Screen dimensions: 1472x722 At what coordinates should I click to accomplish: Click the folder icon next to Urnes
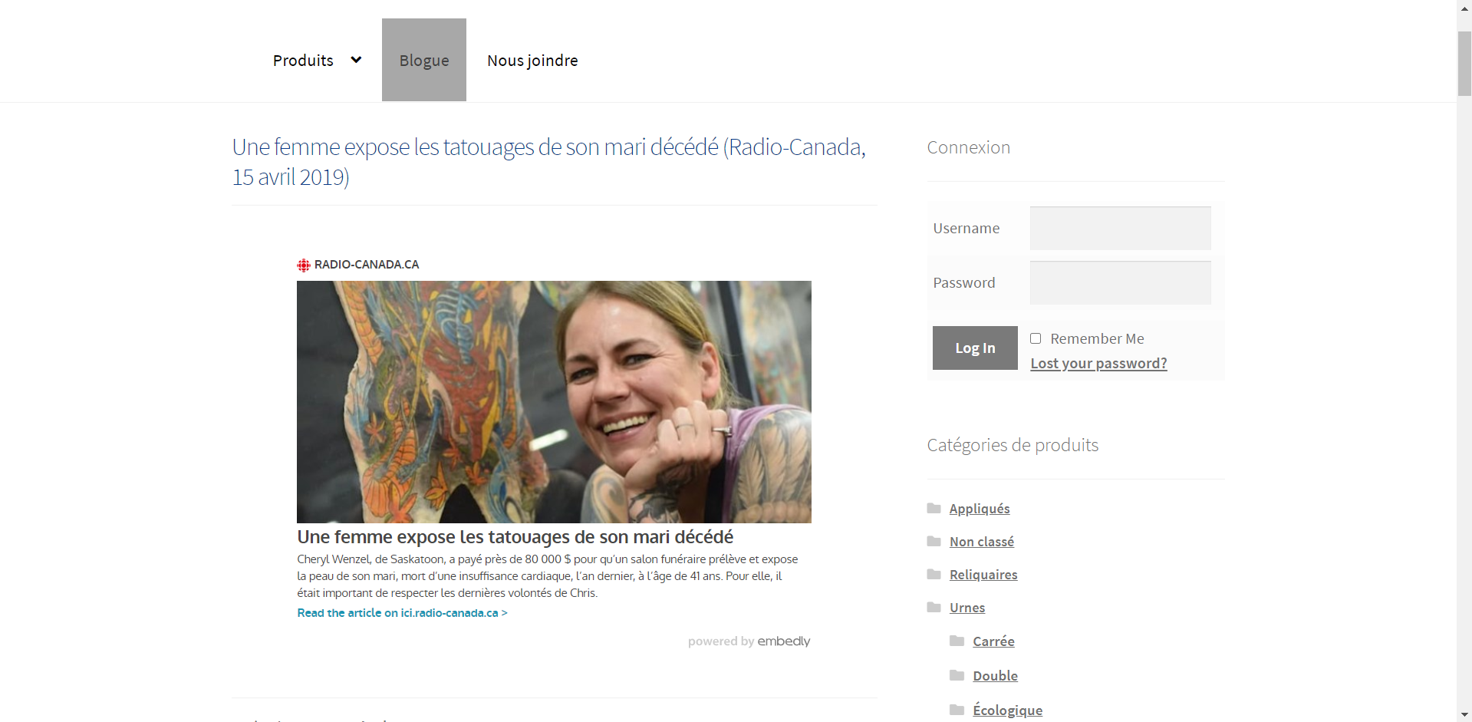[934, 607]
